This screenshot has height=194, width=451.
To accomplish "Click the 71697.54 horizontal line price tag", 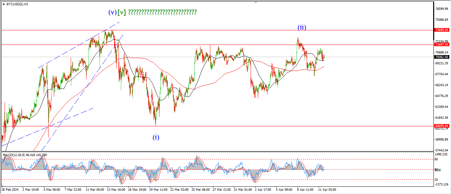I will point(441,45).
